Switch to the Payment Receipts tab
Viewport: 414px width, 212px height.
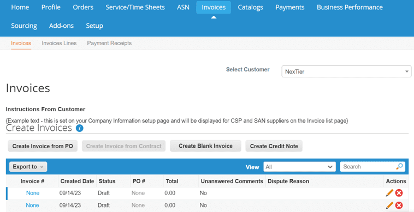pyautogui.click(x=109, y=43)
